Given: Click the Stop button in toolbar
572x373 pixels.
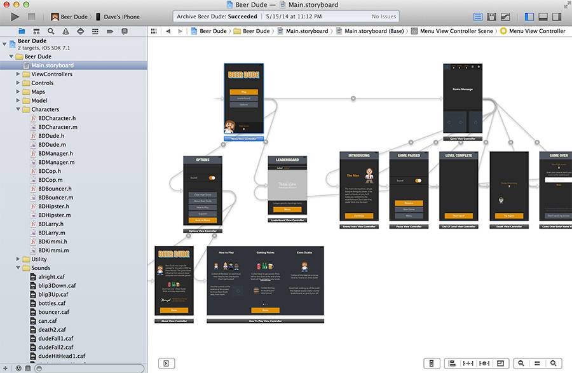Looking at the screenshot, I should 32,17.
